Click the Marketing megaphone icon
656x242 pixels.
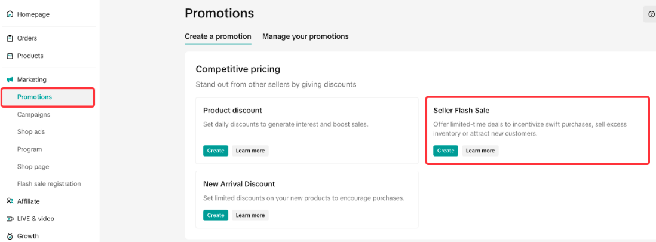(x=10, y=79)
